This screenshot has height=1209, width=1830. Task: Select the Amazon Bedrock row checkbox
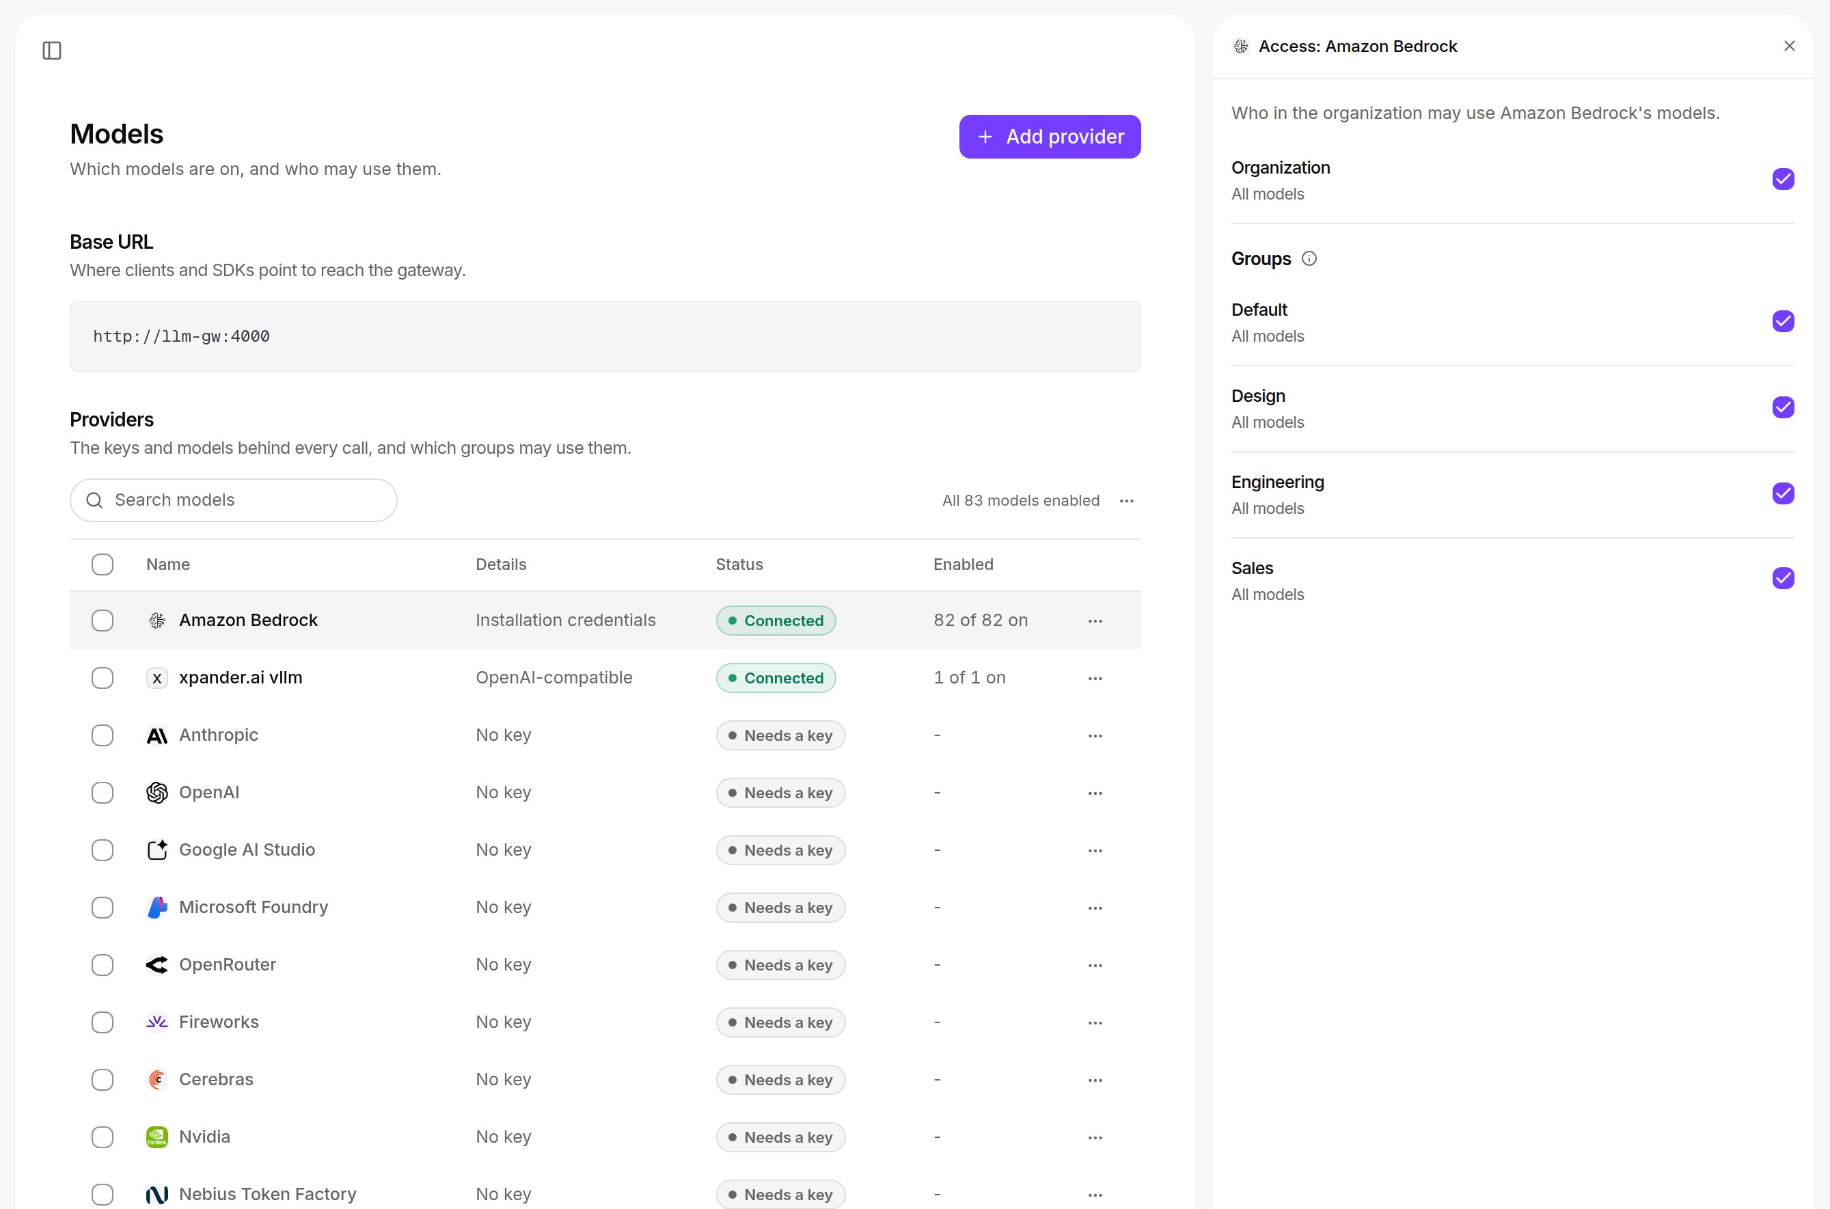pos(103,621)
